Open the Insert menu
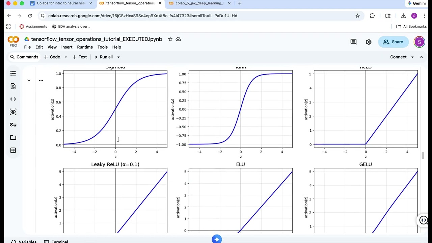This screenshot has width=432, height=243. [x=67, y=47]
